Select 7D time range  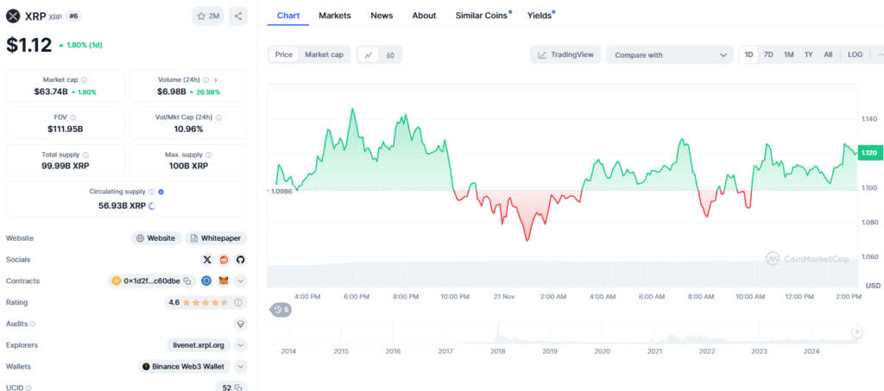click(x=768, y=54)
